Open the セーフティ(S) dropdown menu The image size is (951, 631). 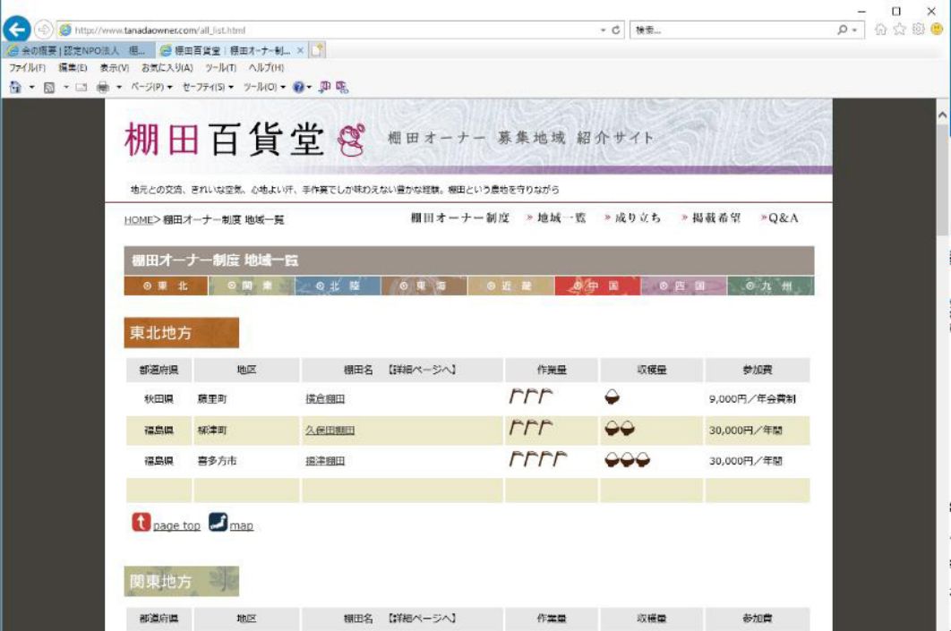pos(208,88)
